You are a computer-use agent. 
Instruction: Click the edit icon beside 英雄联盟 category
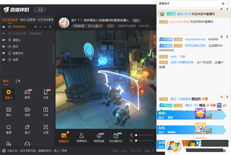(101, 26)
